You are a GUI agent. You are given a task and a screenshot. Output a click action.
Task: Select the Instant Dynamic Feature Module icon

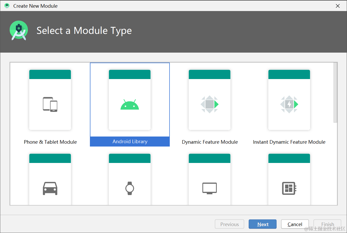point(289,104)
